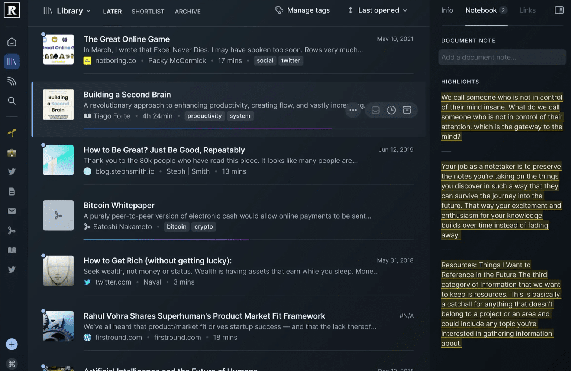Open the Home icon in the sidebar
Viewport: 571px width, 371px height.
point(12,42)
